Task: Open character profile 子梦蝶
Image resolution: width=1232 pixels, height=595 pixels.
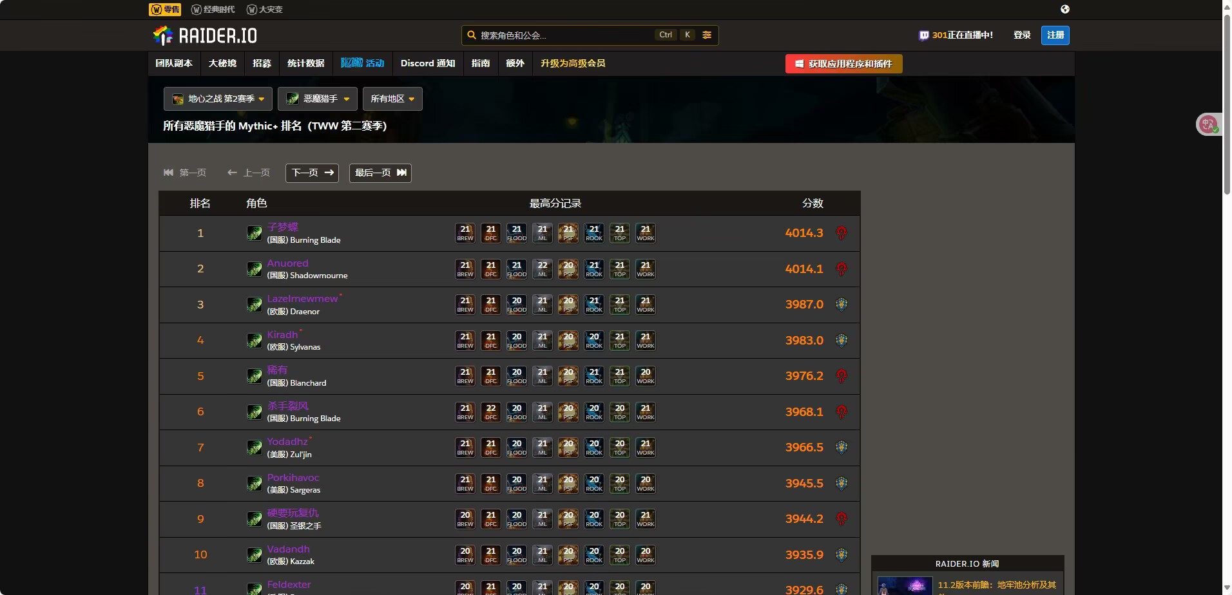Action: click(283, 227)
